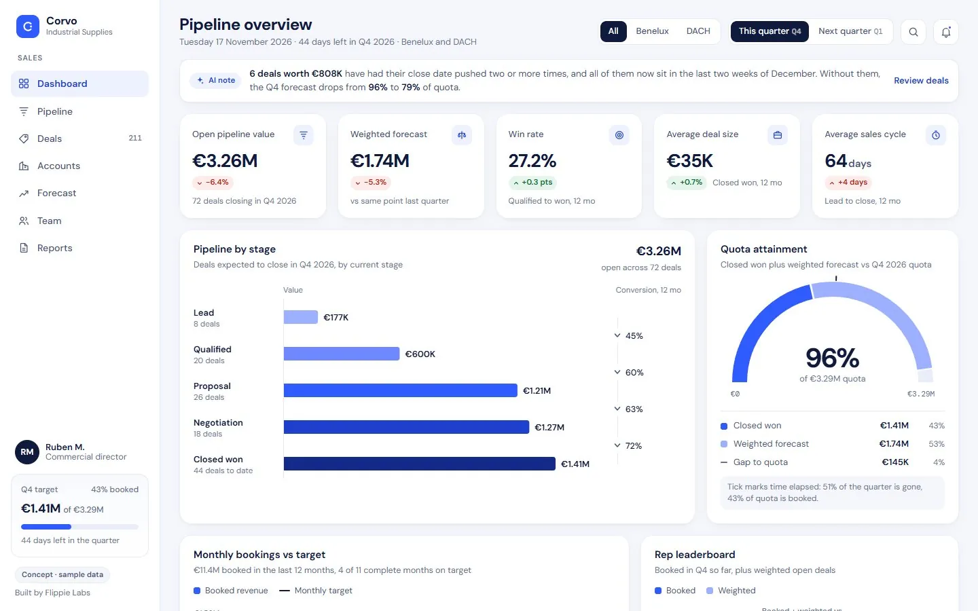Click the Team people icon
This screenshot has height=611, width=978.
24,221
